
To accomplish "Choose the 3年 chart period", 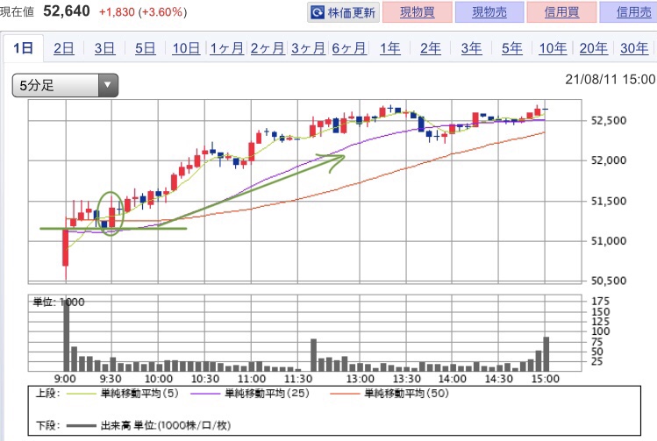I will pyautogui.click(x=471, y=48).
